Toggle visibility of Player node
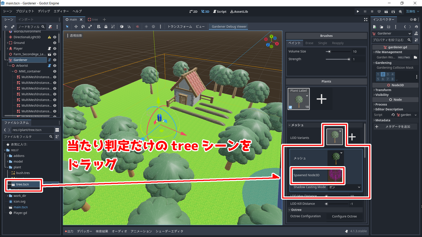The width and height of the screenshot is (422, 237). coord(55,48)
